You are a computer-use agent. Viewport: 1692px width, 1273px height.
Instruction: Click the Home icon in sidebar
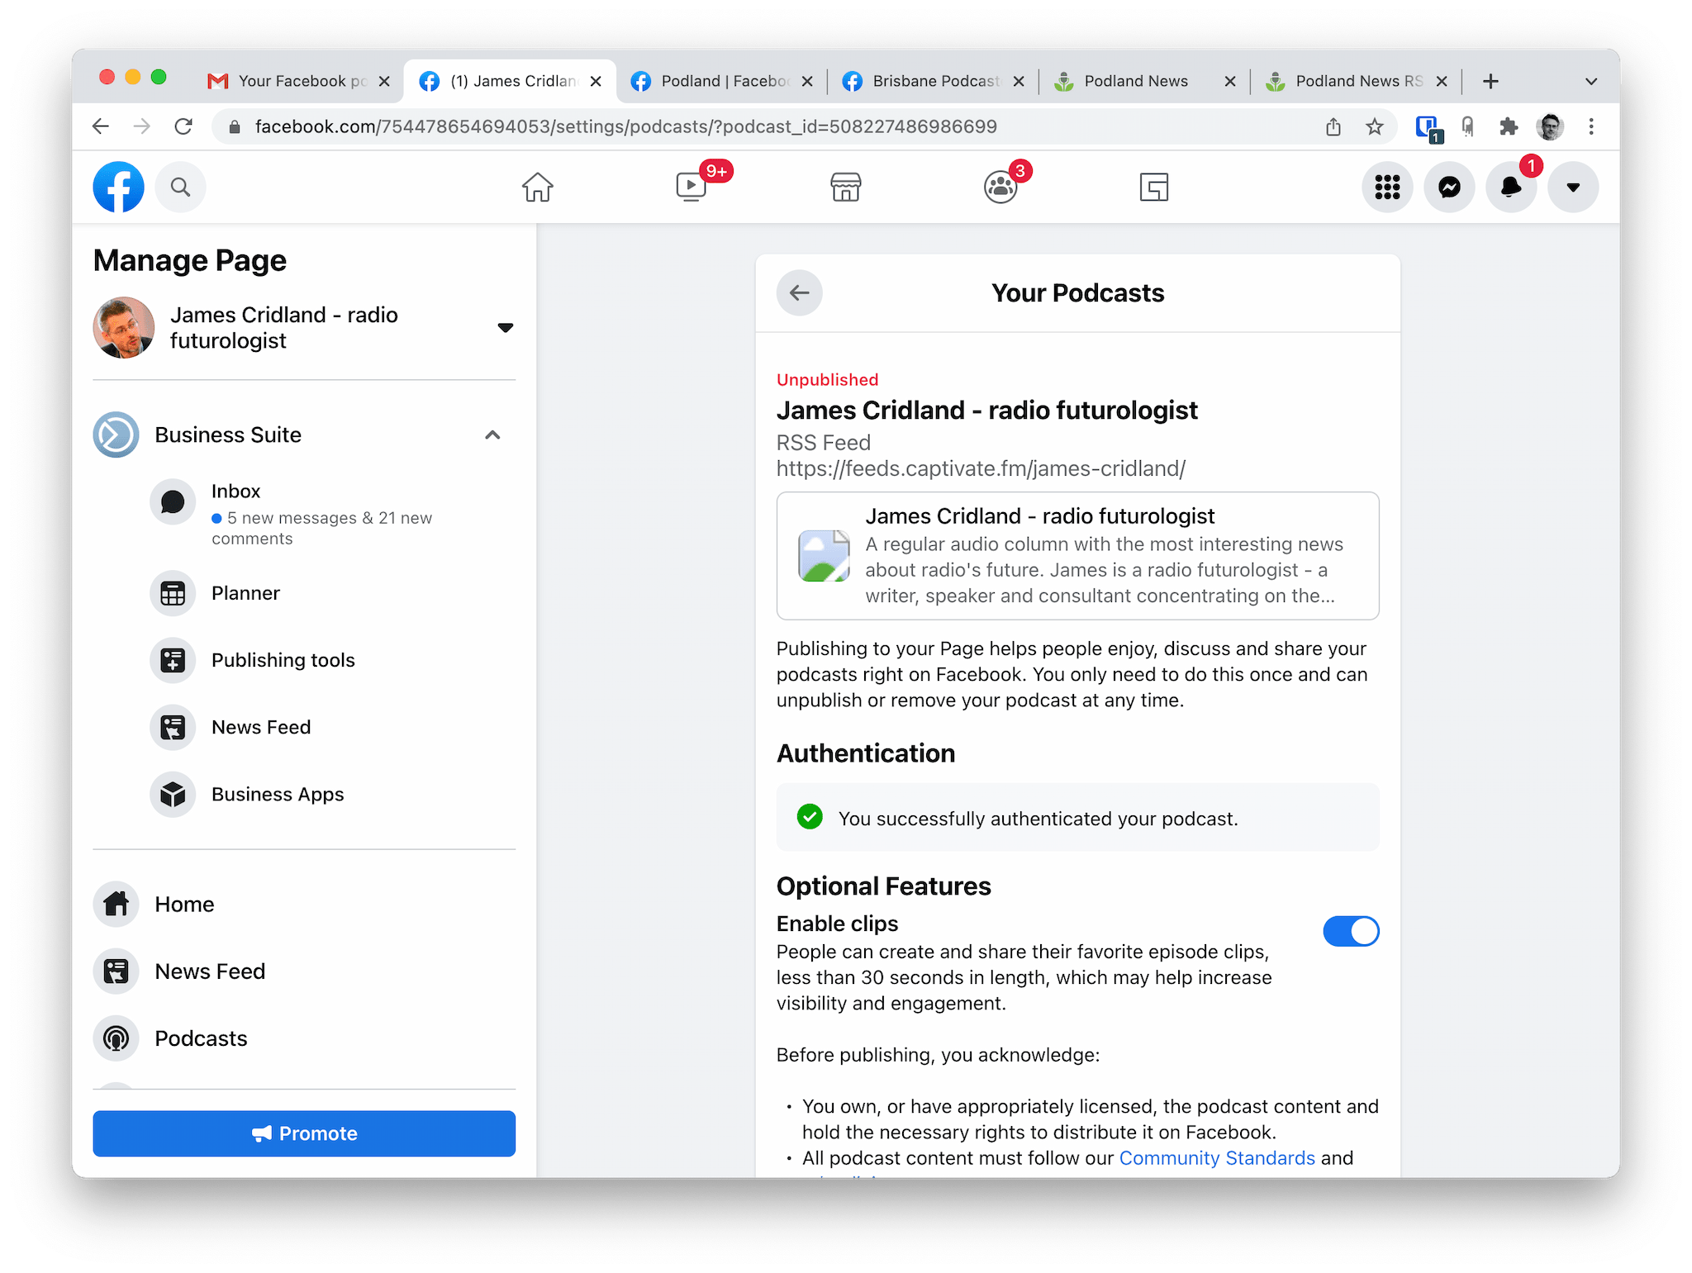coord(117,901)
